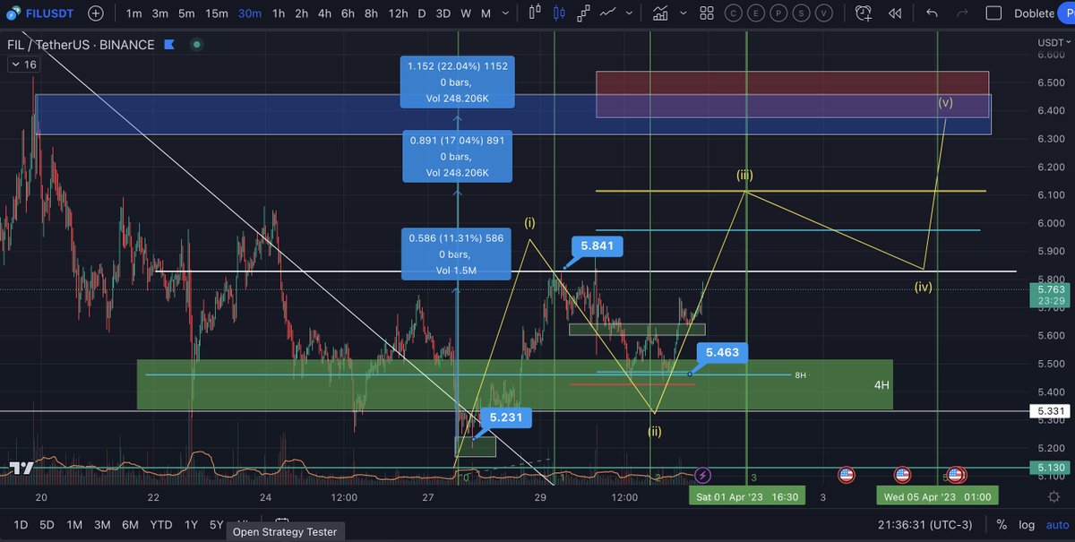Set date range to 3M
This screenshot has height=542, width=1075.
(102, 524)
